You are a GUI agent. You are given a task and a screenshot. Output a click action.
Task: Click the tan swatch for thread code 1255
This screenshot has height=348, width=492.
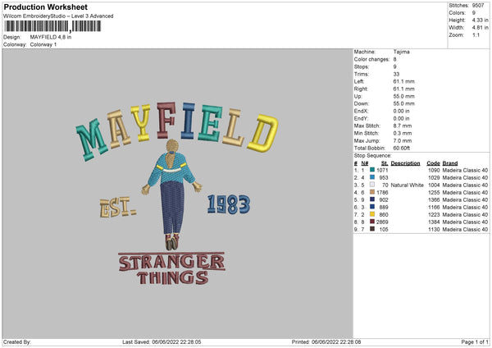pos(372,192)
